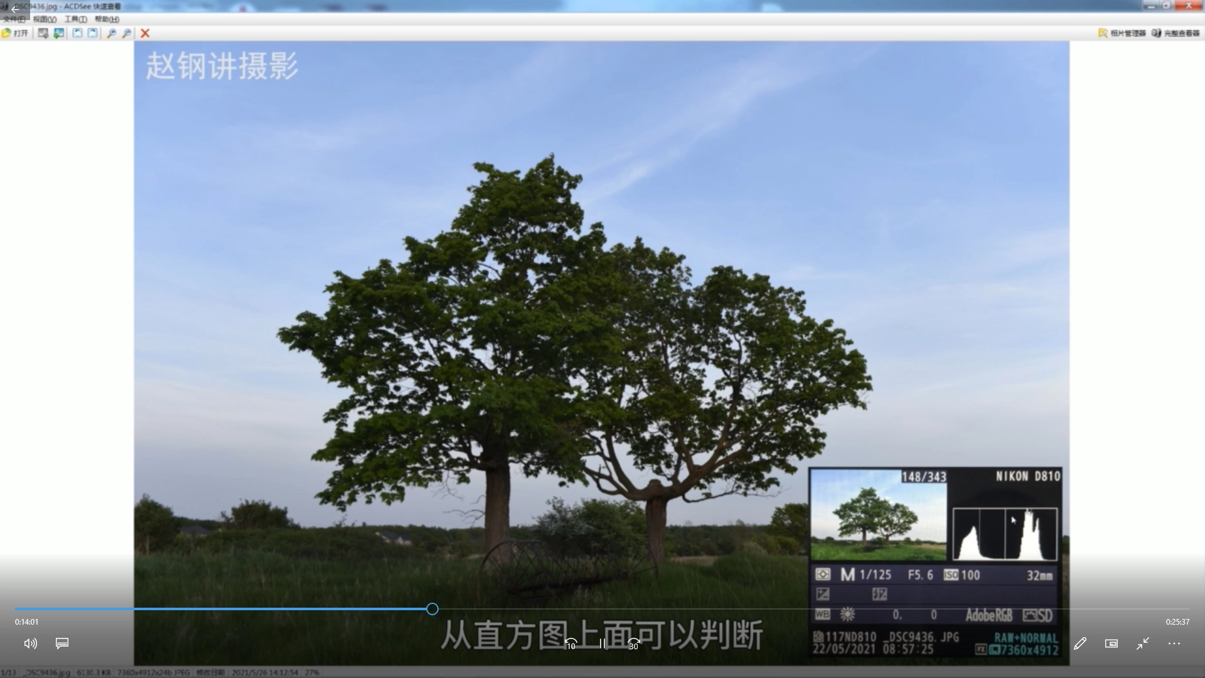Mute the video with speaker icon
Image resolution: width=1205 pixels, height=678 pixels.
(30, 643)
